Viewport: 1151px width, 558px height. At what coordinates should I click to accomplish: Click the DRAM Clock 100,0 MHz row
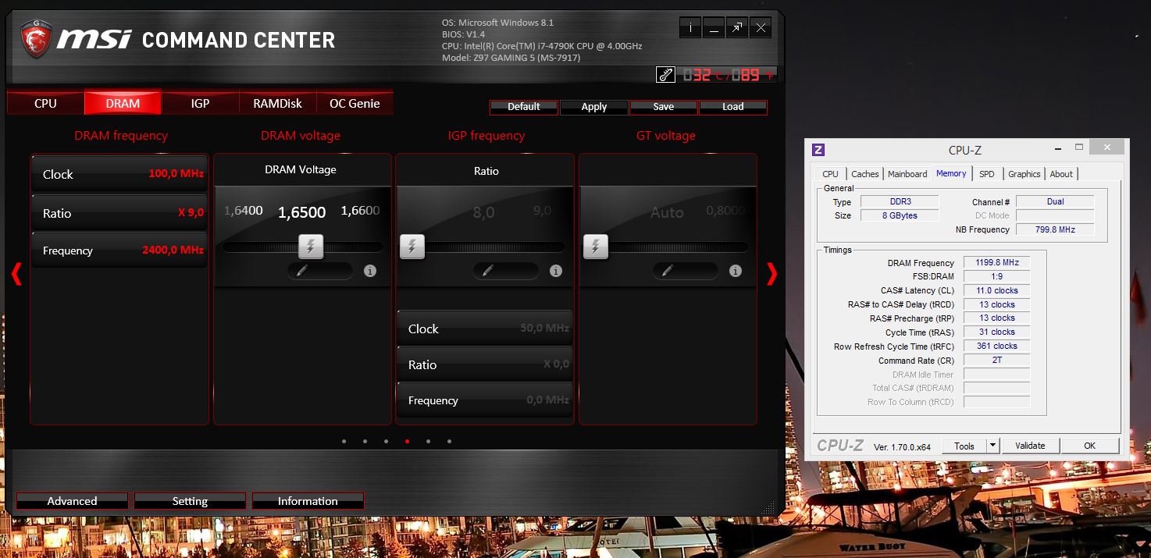tap(119, 174)
